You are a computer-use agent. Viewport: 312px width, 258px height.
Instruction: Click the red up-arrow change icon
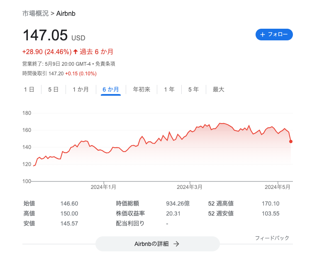click(x=75, y=52)
